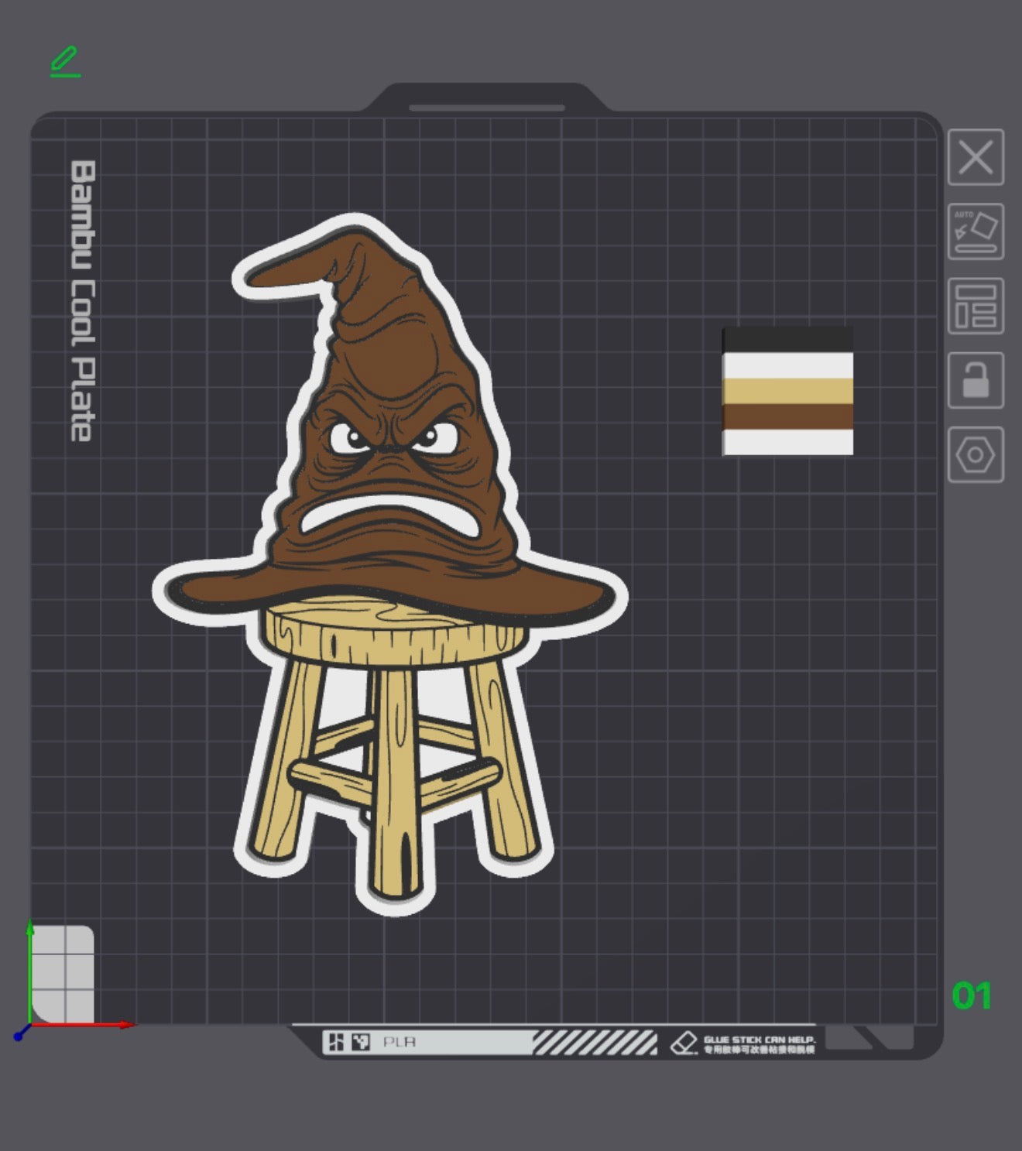Auto orient objects on this plate
This screenshot has width=1022, height=1151.
point(976,231)
